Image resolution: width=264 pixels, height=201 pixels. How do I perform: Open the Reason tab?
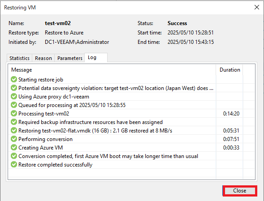point(43,58)
